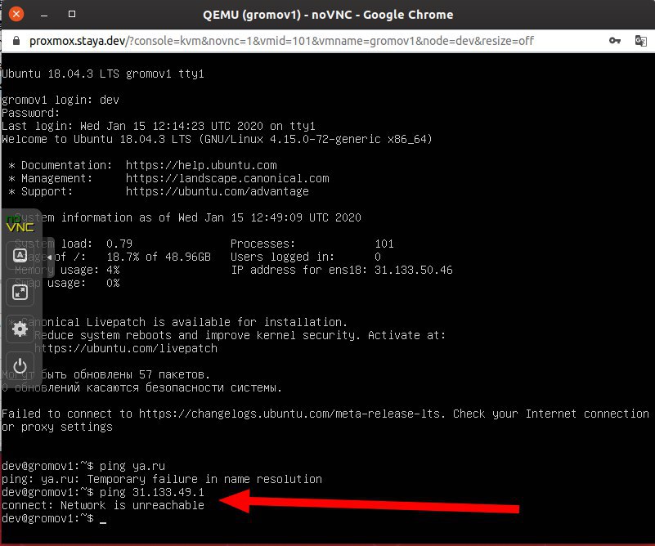Click 'connect: Network is unreachable' line
Image resolution: width=655 pixels, height=546 pixels.
click(103, 505)
